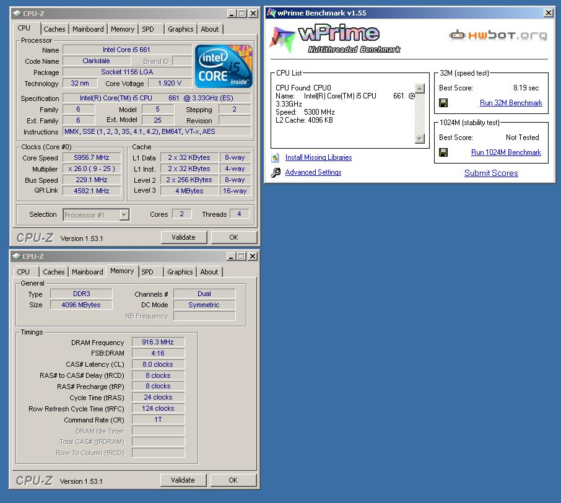Click the Level 3 4 MBytes cache value
The image size is (561, 503).
pyautogui.click(x=189, y=191)
